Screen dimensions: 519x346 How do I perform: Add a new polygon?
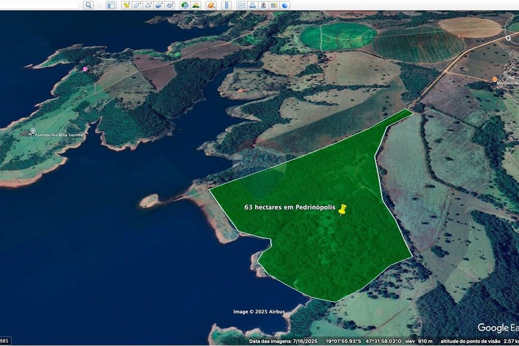137,5
